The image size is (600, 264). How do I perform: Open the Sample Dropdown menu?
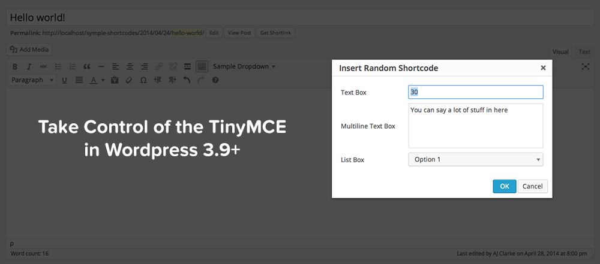[244, 66]
